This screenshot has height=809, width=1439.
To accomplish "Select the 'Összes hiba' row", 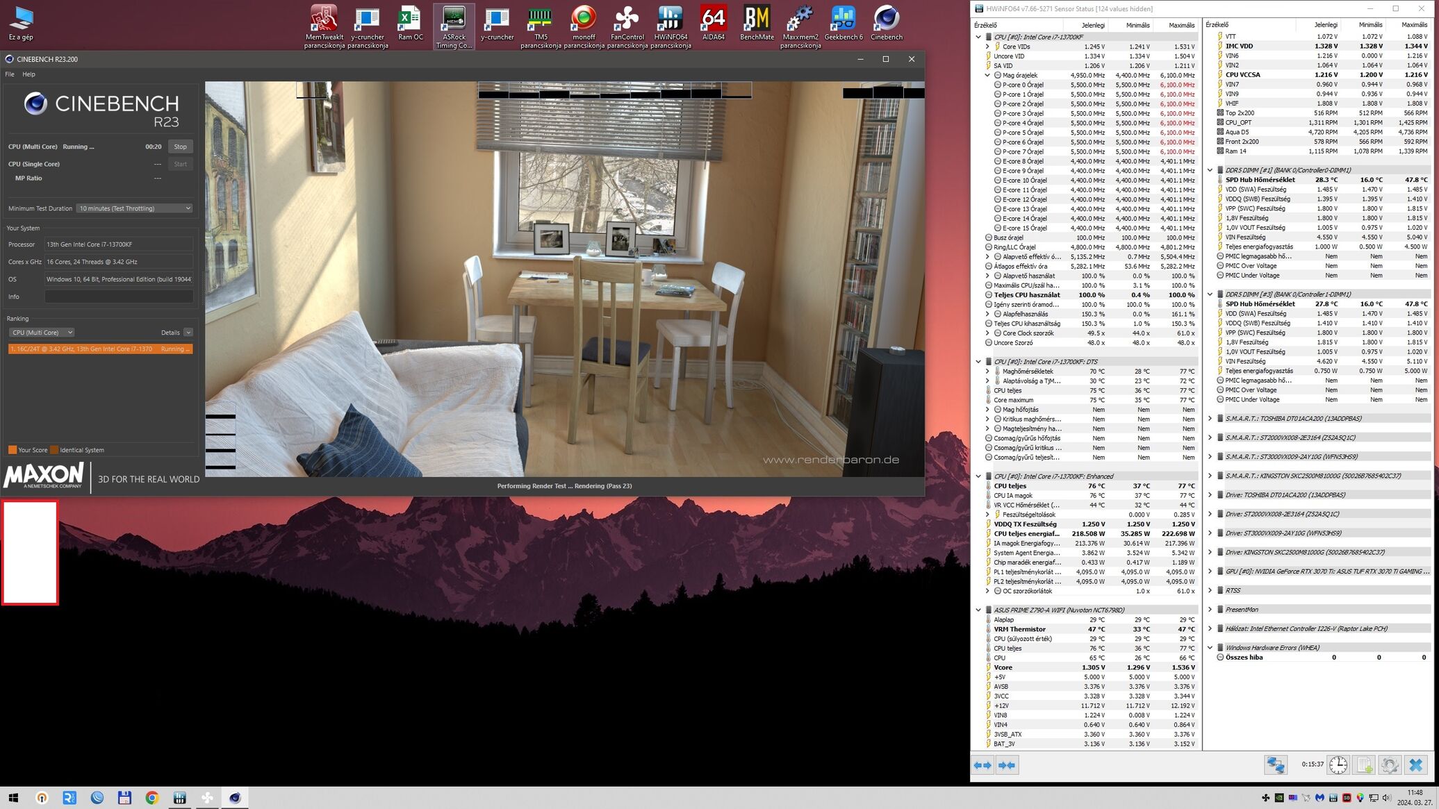I will click(1317, 658).
